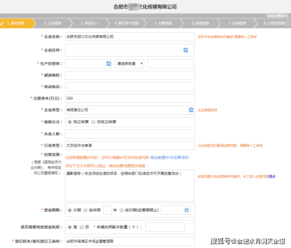Viewport: 291px width, 248px height.
Task: Choose 是 for paper business license
Action: [70, 227]
